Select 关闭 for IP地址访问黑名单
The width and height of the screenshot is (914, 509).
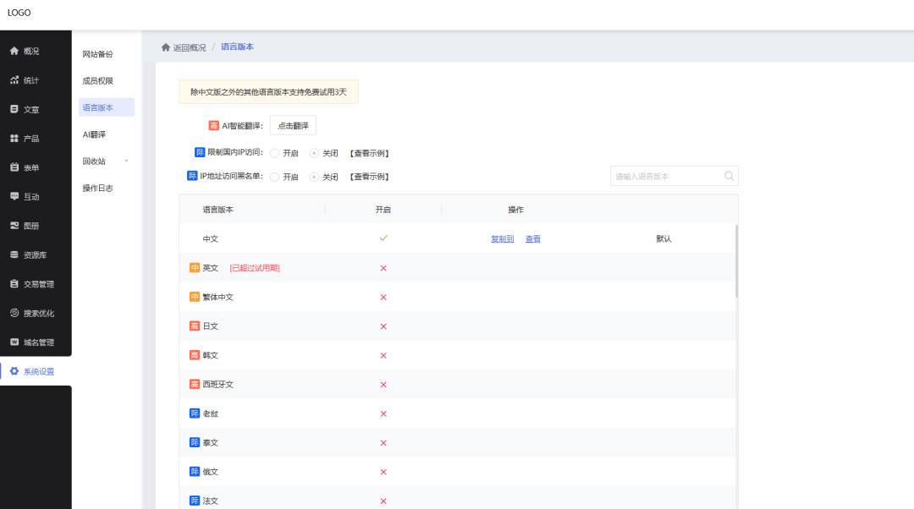click(314, 177)
